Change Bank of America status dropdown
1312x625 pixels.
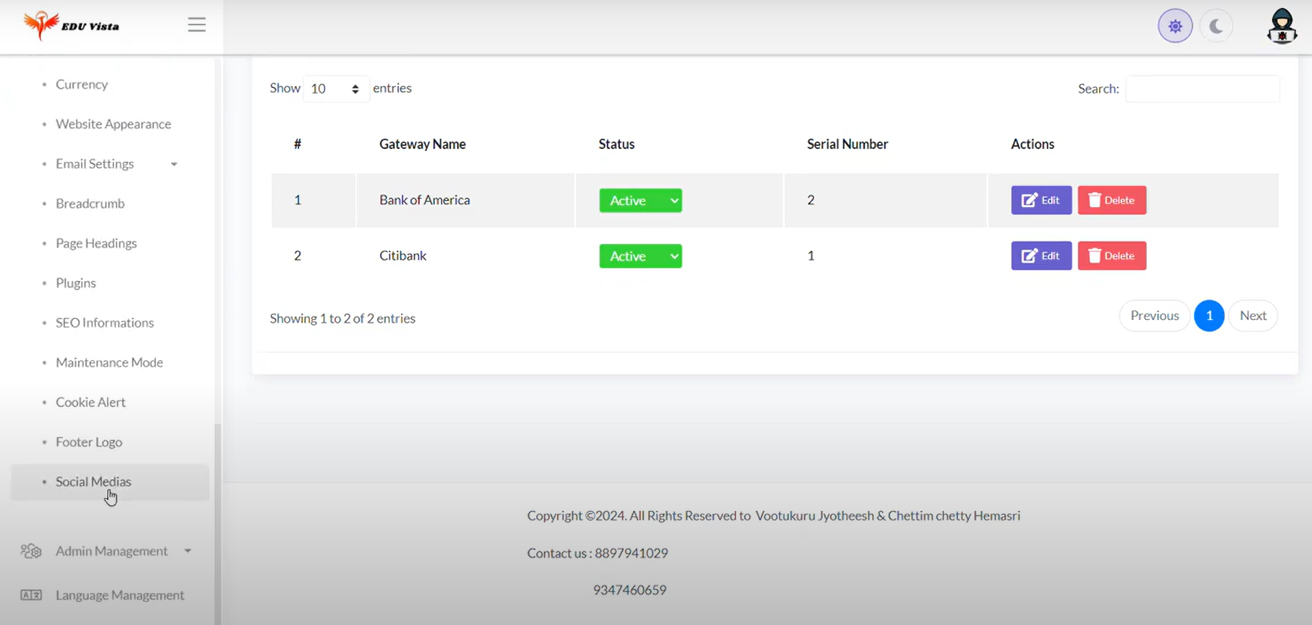point(640,200)
